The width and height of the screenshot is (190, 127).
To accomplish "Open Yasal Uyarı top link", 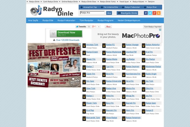I will 124,2.
